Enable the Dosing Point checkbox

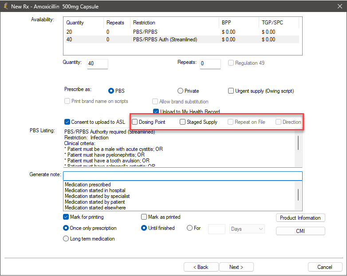pyautogui.click(x=134, y=122)
